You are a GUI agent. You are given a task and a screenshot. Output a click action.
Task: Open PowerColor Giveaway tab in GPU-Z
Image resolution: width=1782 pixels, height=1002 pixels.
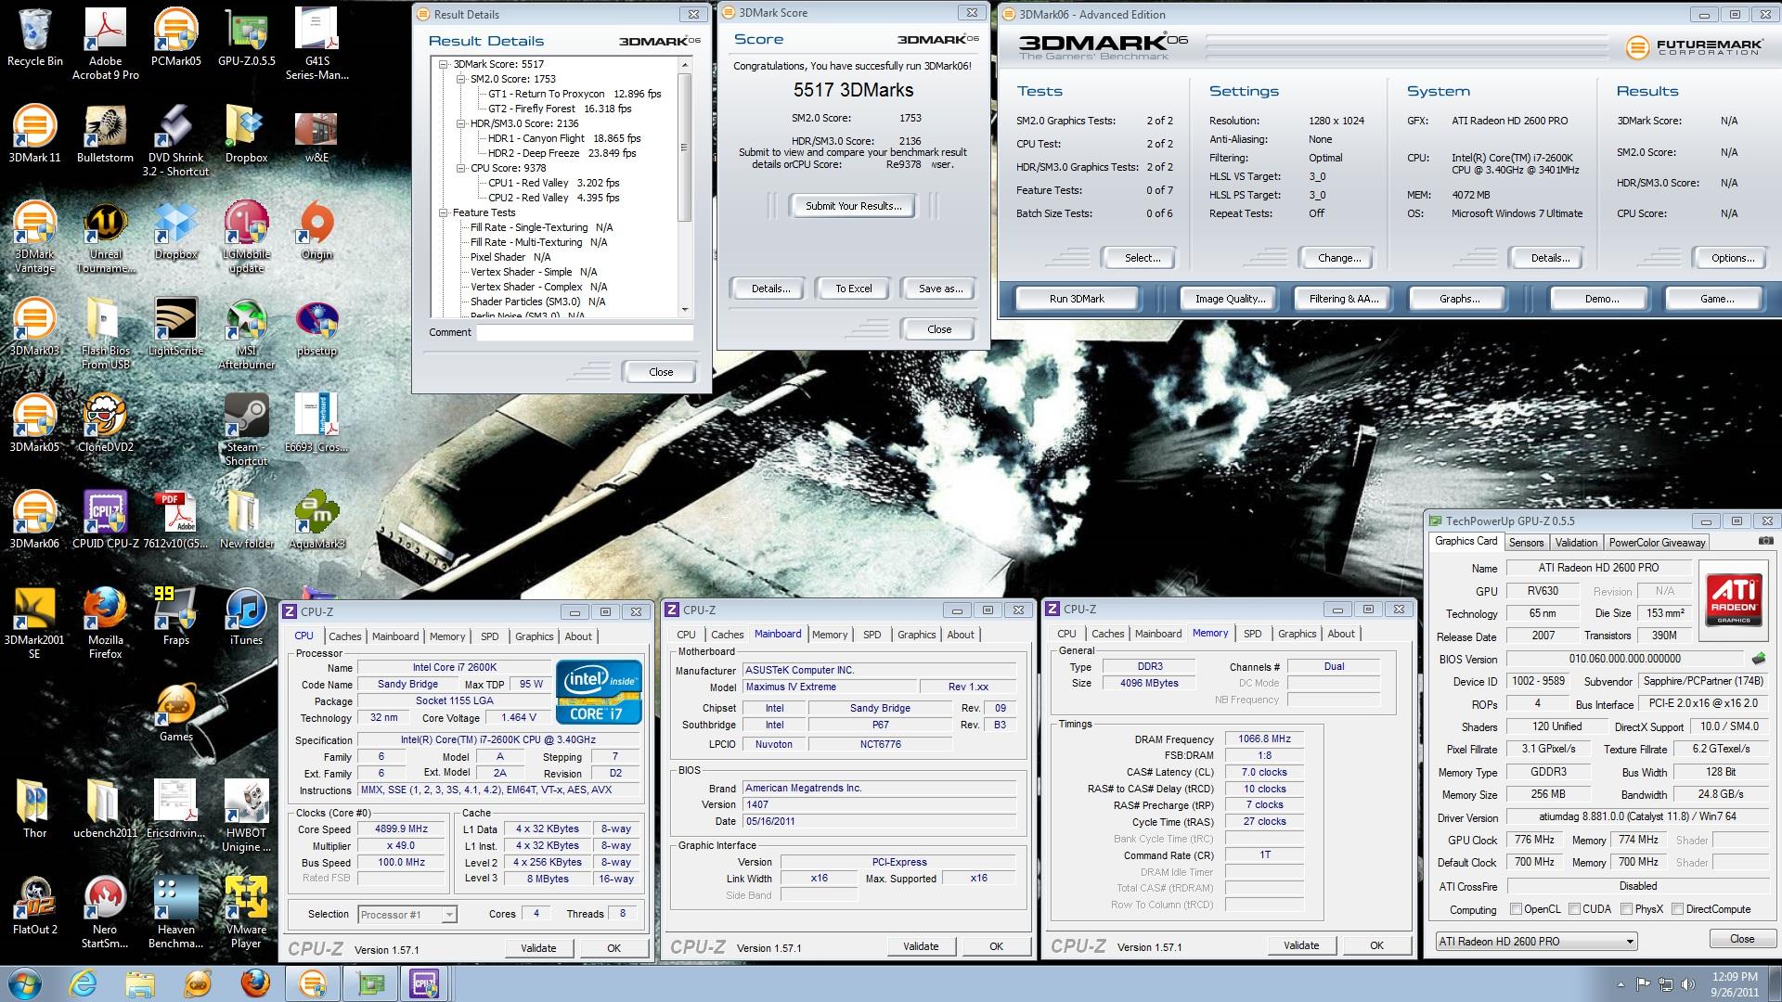coord(1657,543)
